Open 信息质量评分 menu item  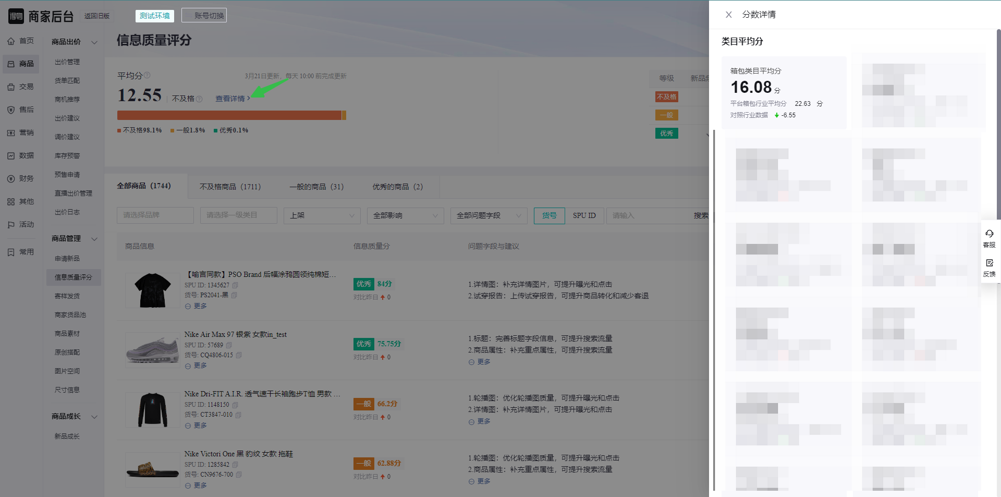pos(74,277)
